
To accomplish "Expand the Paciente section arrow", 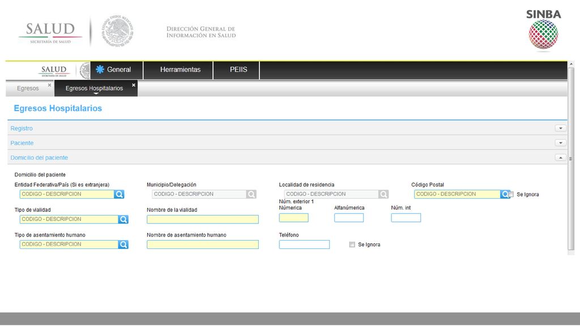I will [x=560, y=143].
